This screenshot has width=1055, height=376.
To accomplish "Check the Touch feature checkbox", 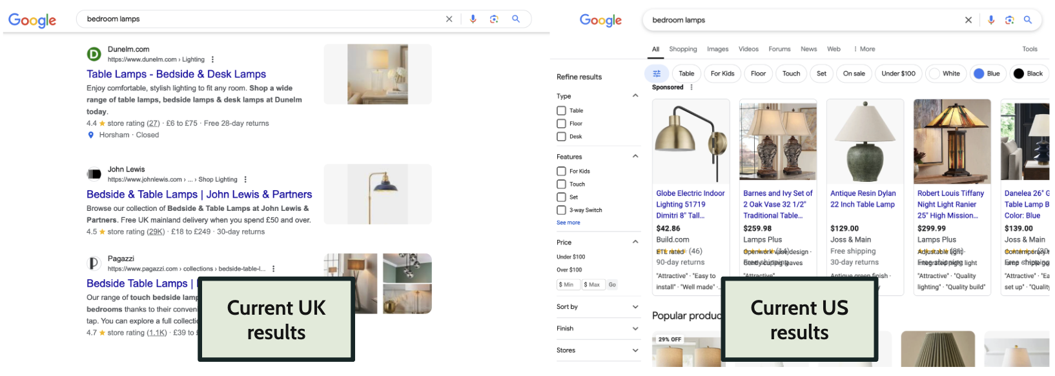I will (x=561, y=184).
